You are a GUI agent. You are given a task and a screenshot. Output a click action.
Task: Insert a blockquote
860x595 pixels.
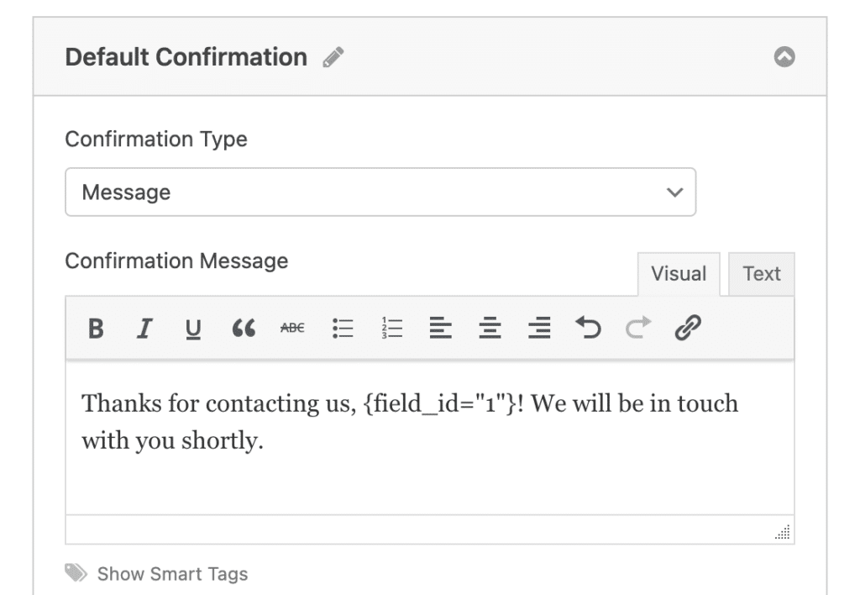[243, 329]
